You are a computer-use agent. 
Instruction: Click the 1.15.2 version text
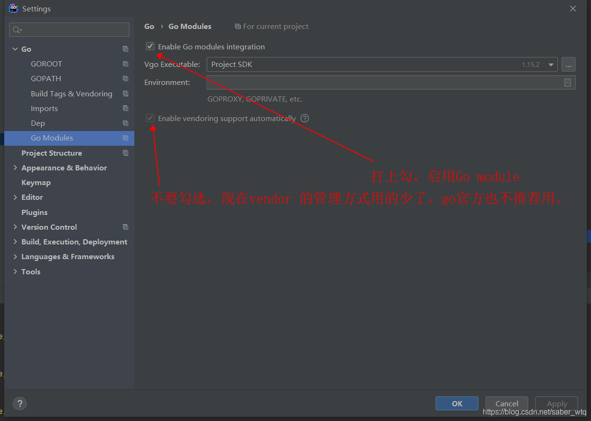[531, 65]
